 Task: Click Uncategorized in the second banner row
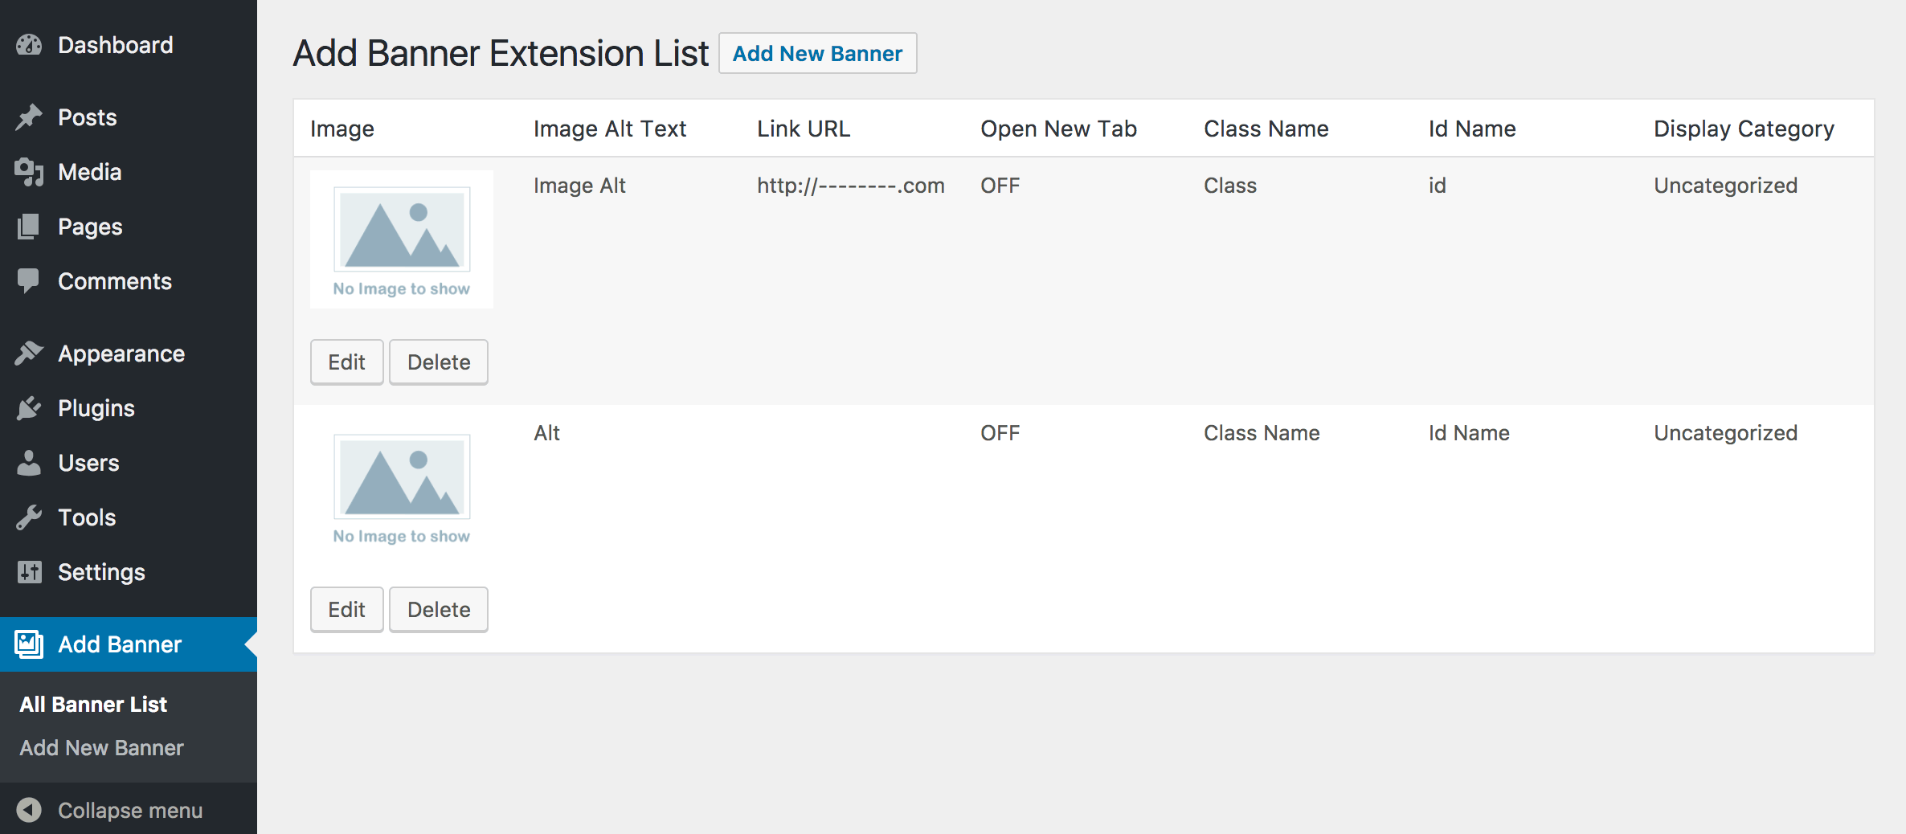1725,434
